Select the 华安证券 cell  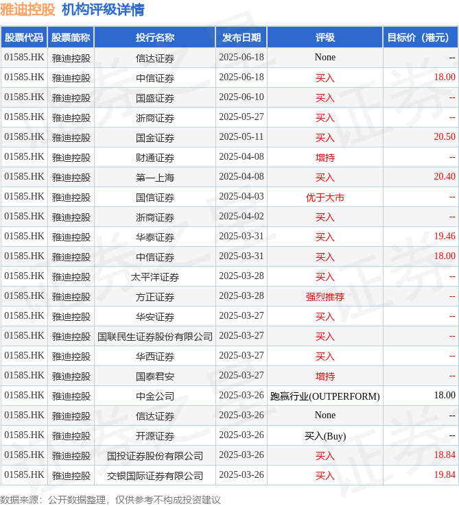(155, 317)
